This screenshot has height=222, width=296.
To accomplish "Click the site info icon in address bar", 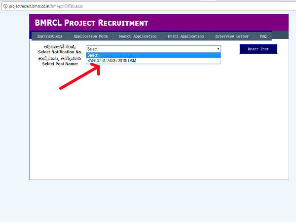I will (5, 6).
